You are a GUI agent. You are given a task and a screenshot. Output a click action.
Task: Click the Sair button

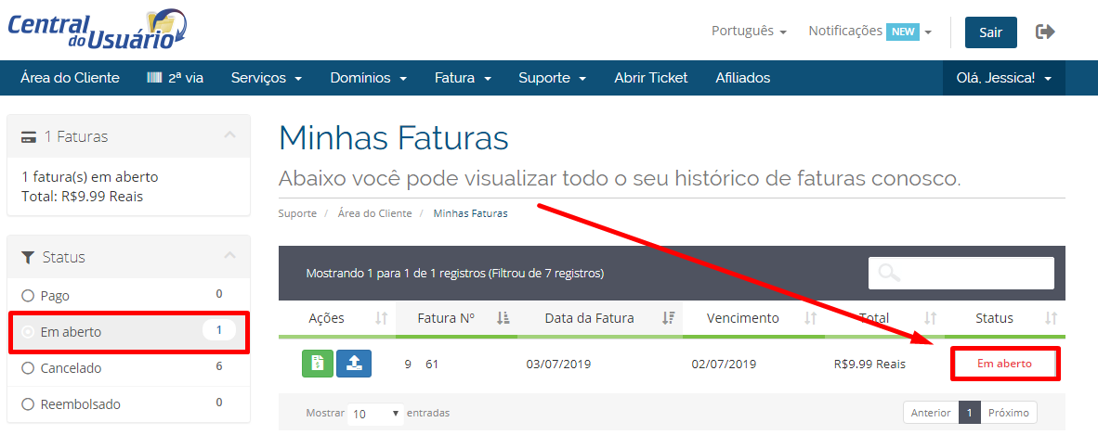tap(990, 32)
